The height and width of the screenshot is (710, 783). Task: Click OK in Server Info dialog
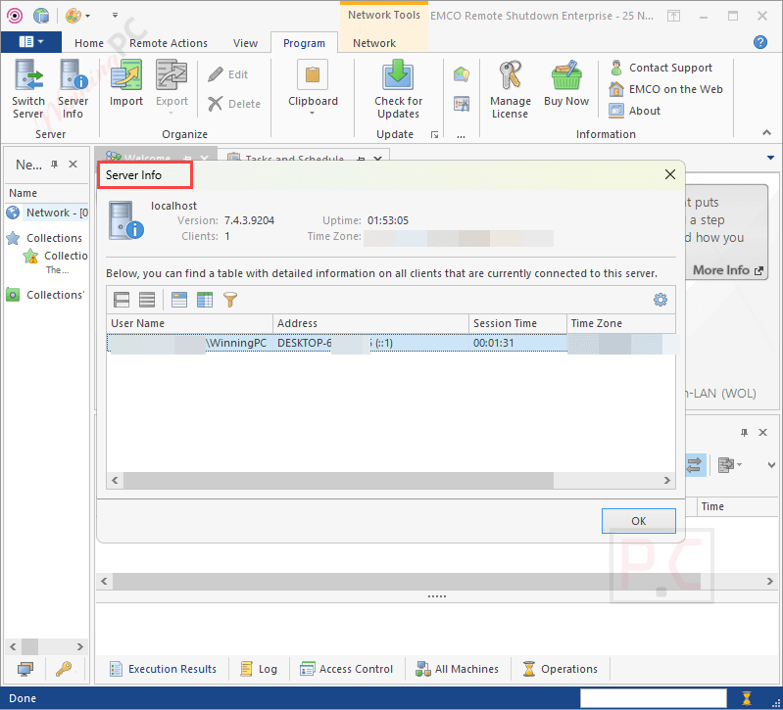638,521
